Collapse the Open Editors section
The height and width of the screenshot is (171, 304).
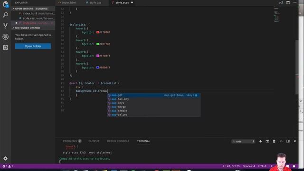[x=33, y=9]
